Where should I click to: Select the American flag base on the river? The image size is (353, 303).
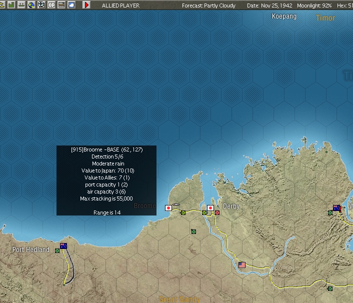pyautogui.click(x=242, y=264)
